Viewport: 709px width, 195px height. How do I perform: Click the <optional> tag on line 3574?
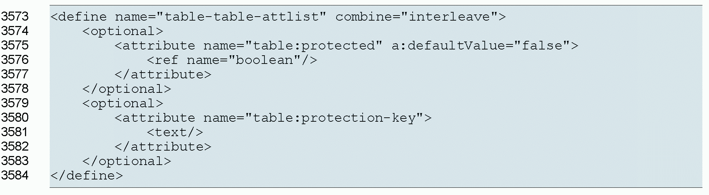pos(123,31)
